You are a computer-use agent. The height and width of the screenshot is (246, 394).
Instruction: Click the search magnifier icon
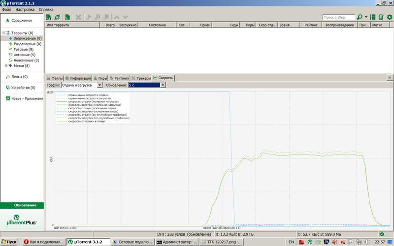[360, 17]
